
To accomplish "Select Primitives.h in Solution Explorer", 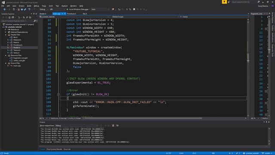I will [18, 45].
